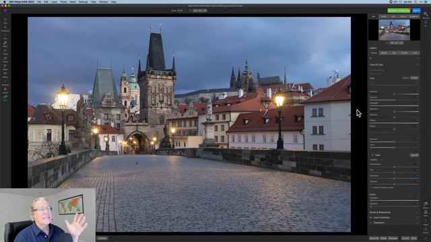Select the Crop tool

click(5, 21)
